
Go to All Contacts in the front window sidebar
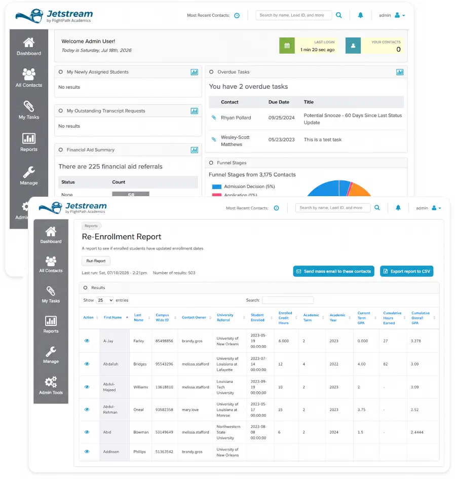(x=51, y=265)
